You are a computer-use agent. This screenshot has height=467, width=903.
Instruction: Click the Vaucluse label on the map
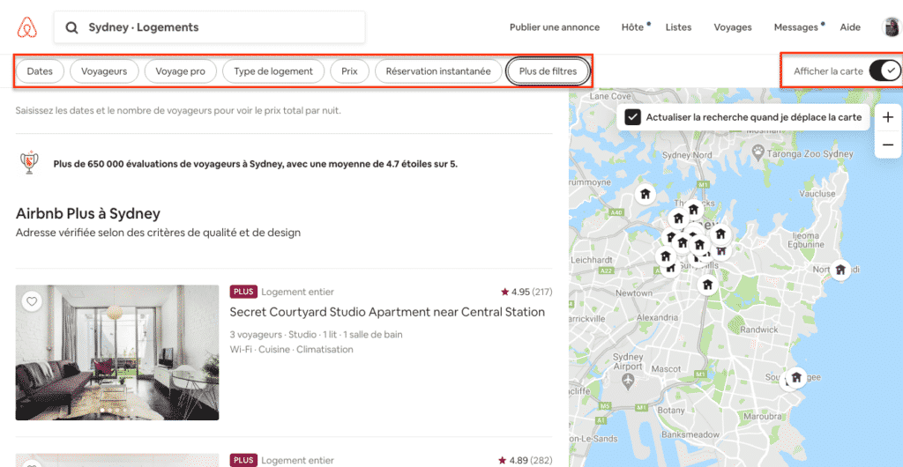coord(817,194)
